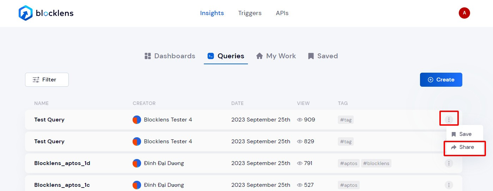Image resolution: width=493 pixels, height=191 pixels.
Task: Go to APIs in top navigation
Action: [x=282, y=13]
